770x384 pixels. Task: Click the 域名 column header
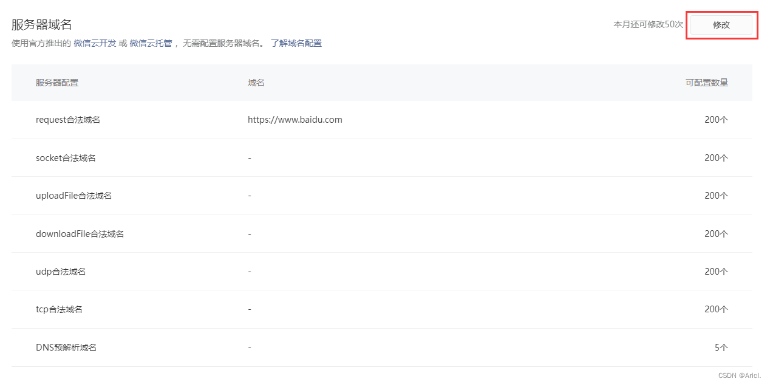(256, 83)
